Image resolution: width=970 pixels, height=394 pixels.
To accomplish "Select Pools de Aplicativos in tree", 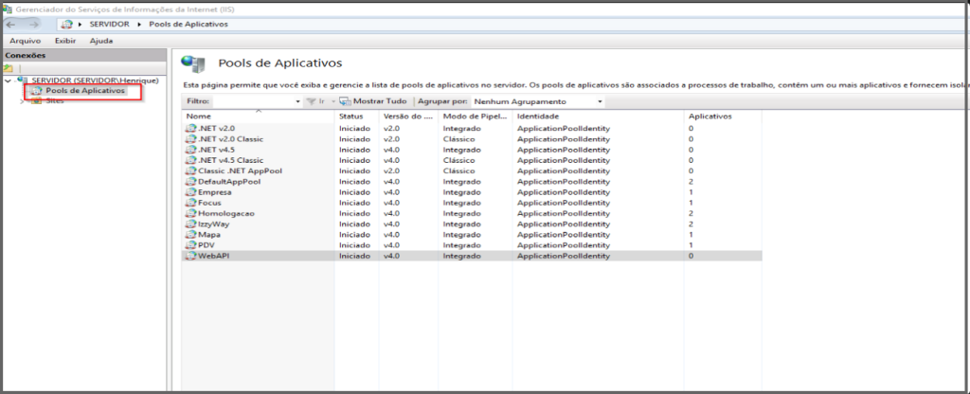I will click(x=84, y=91).
